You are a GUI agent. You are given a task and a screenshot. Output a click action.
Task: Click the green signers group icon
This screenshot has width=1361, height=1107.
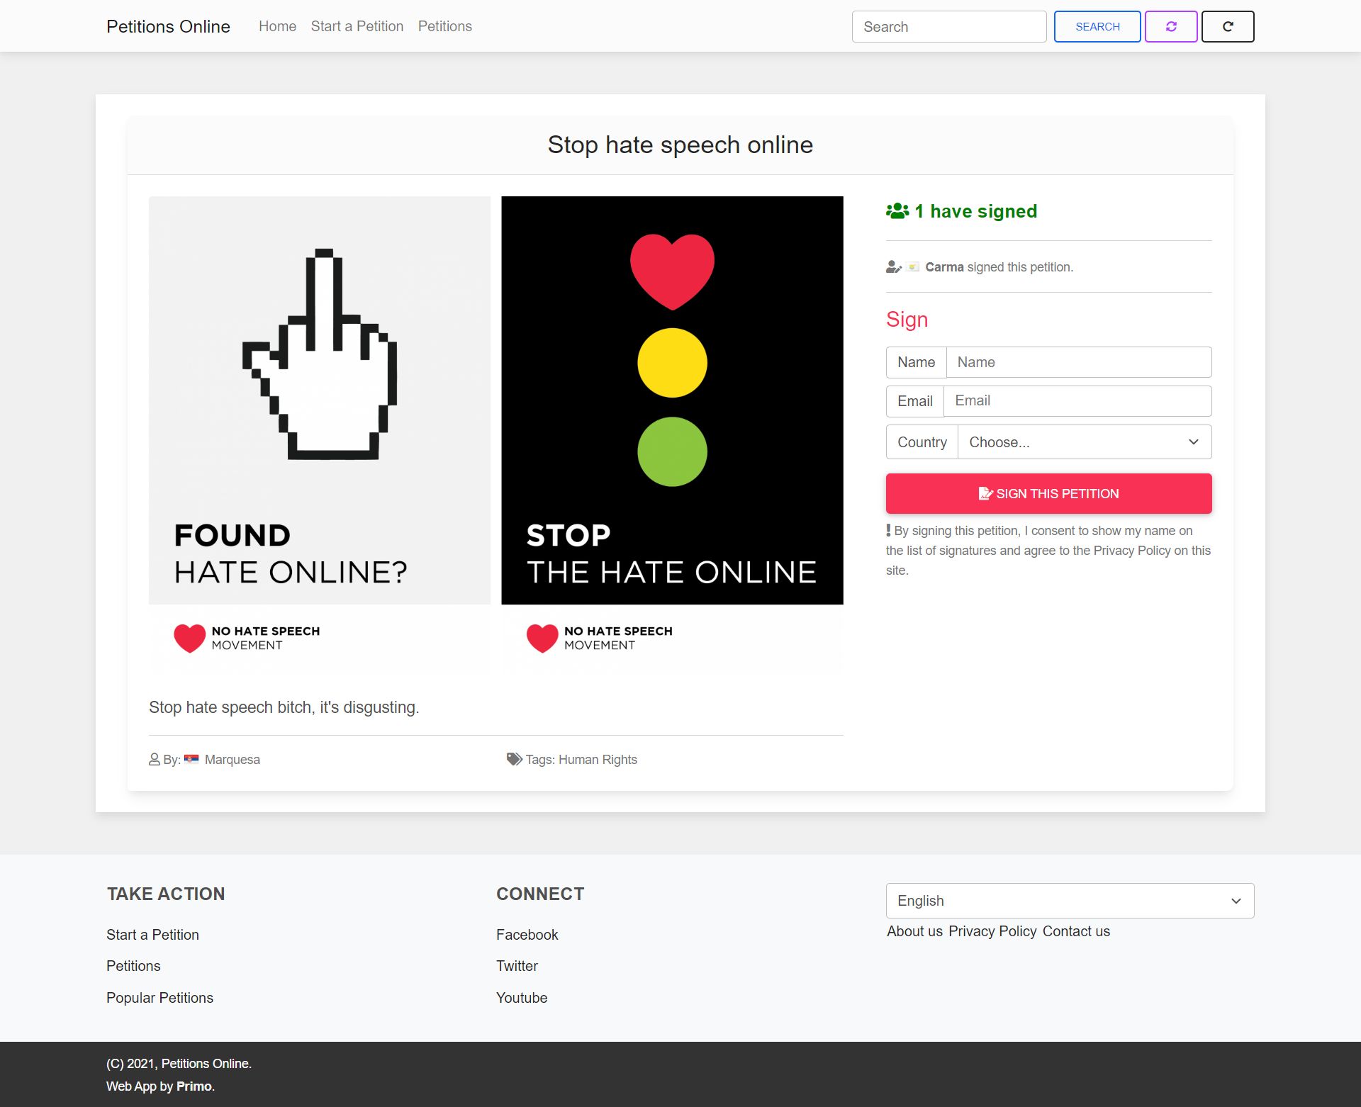click(x=897, y=211)
